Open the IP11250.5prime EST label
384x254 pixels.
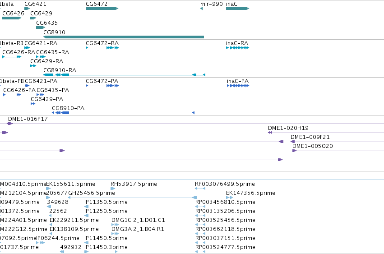(x=106, y=211)
